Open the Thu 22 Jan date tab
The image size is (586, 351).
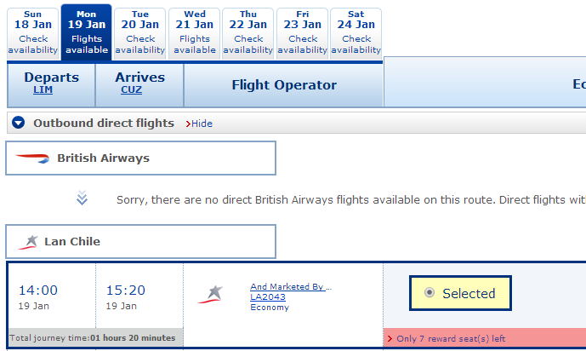(x=247, y=33)
